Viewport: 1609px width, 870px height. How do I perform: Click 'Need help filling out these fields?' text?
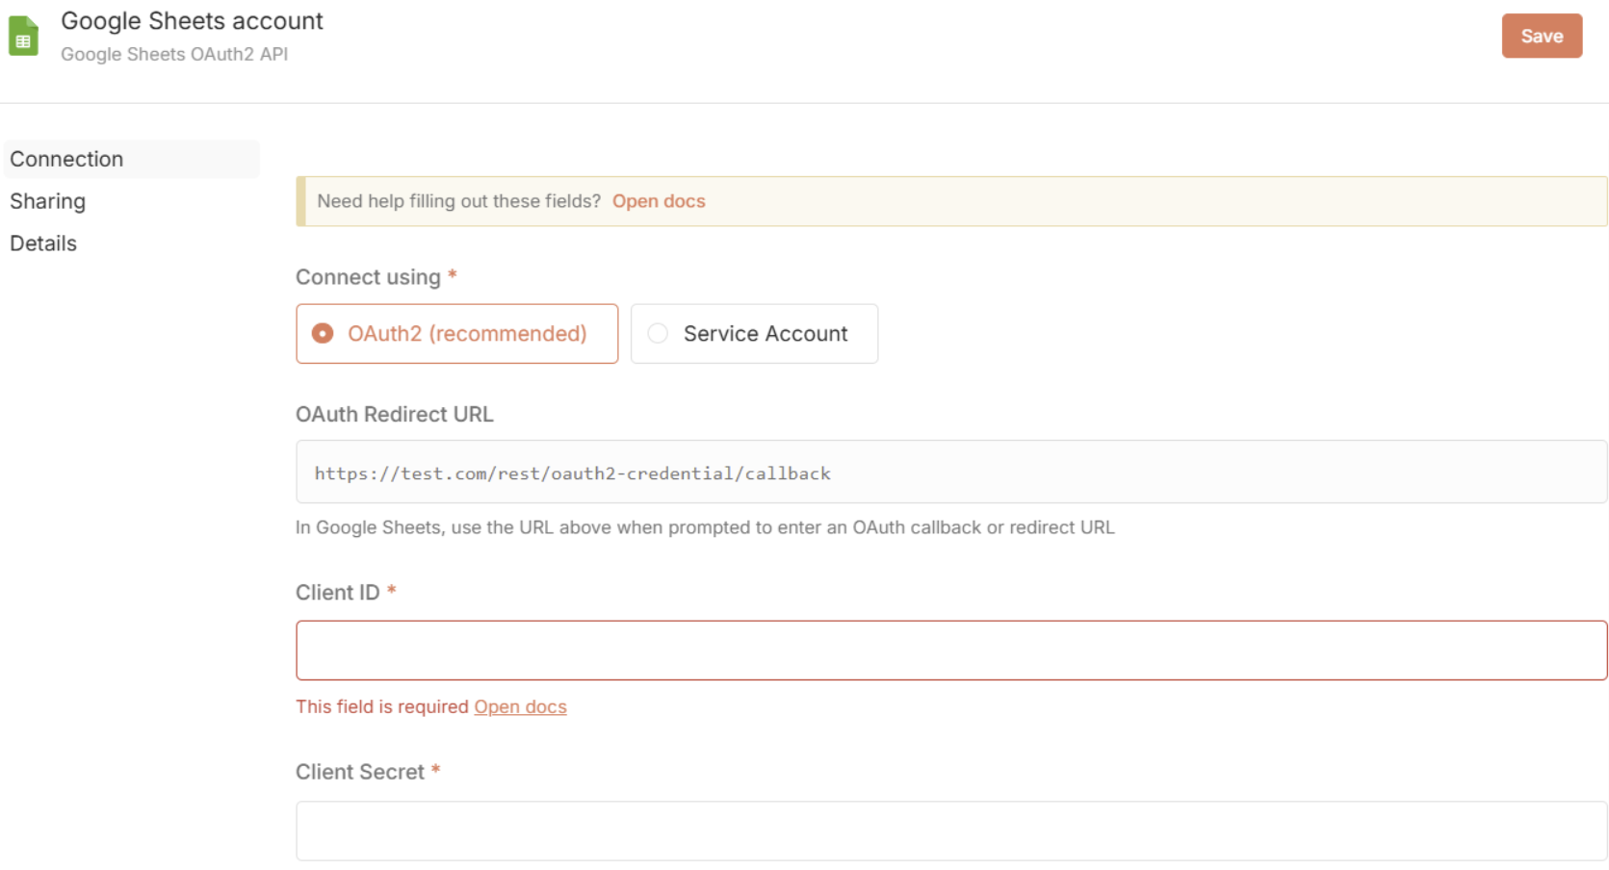pyautogui.click(x=459, y=201)
